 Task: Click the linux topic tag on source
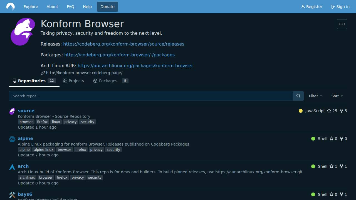pos(56,122)
